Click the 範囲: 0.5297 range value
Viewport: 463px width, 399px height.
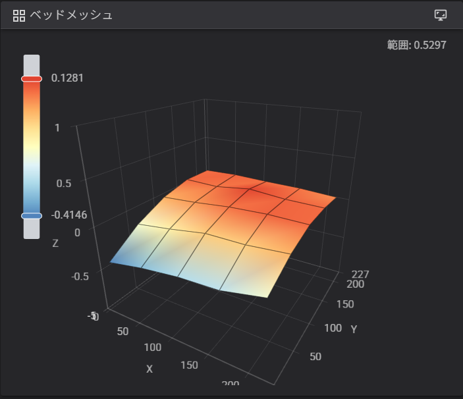(x=417, y=45)
